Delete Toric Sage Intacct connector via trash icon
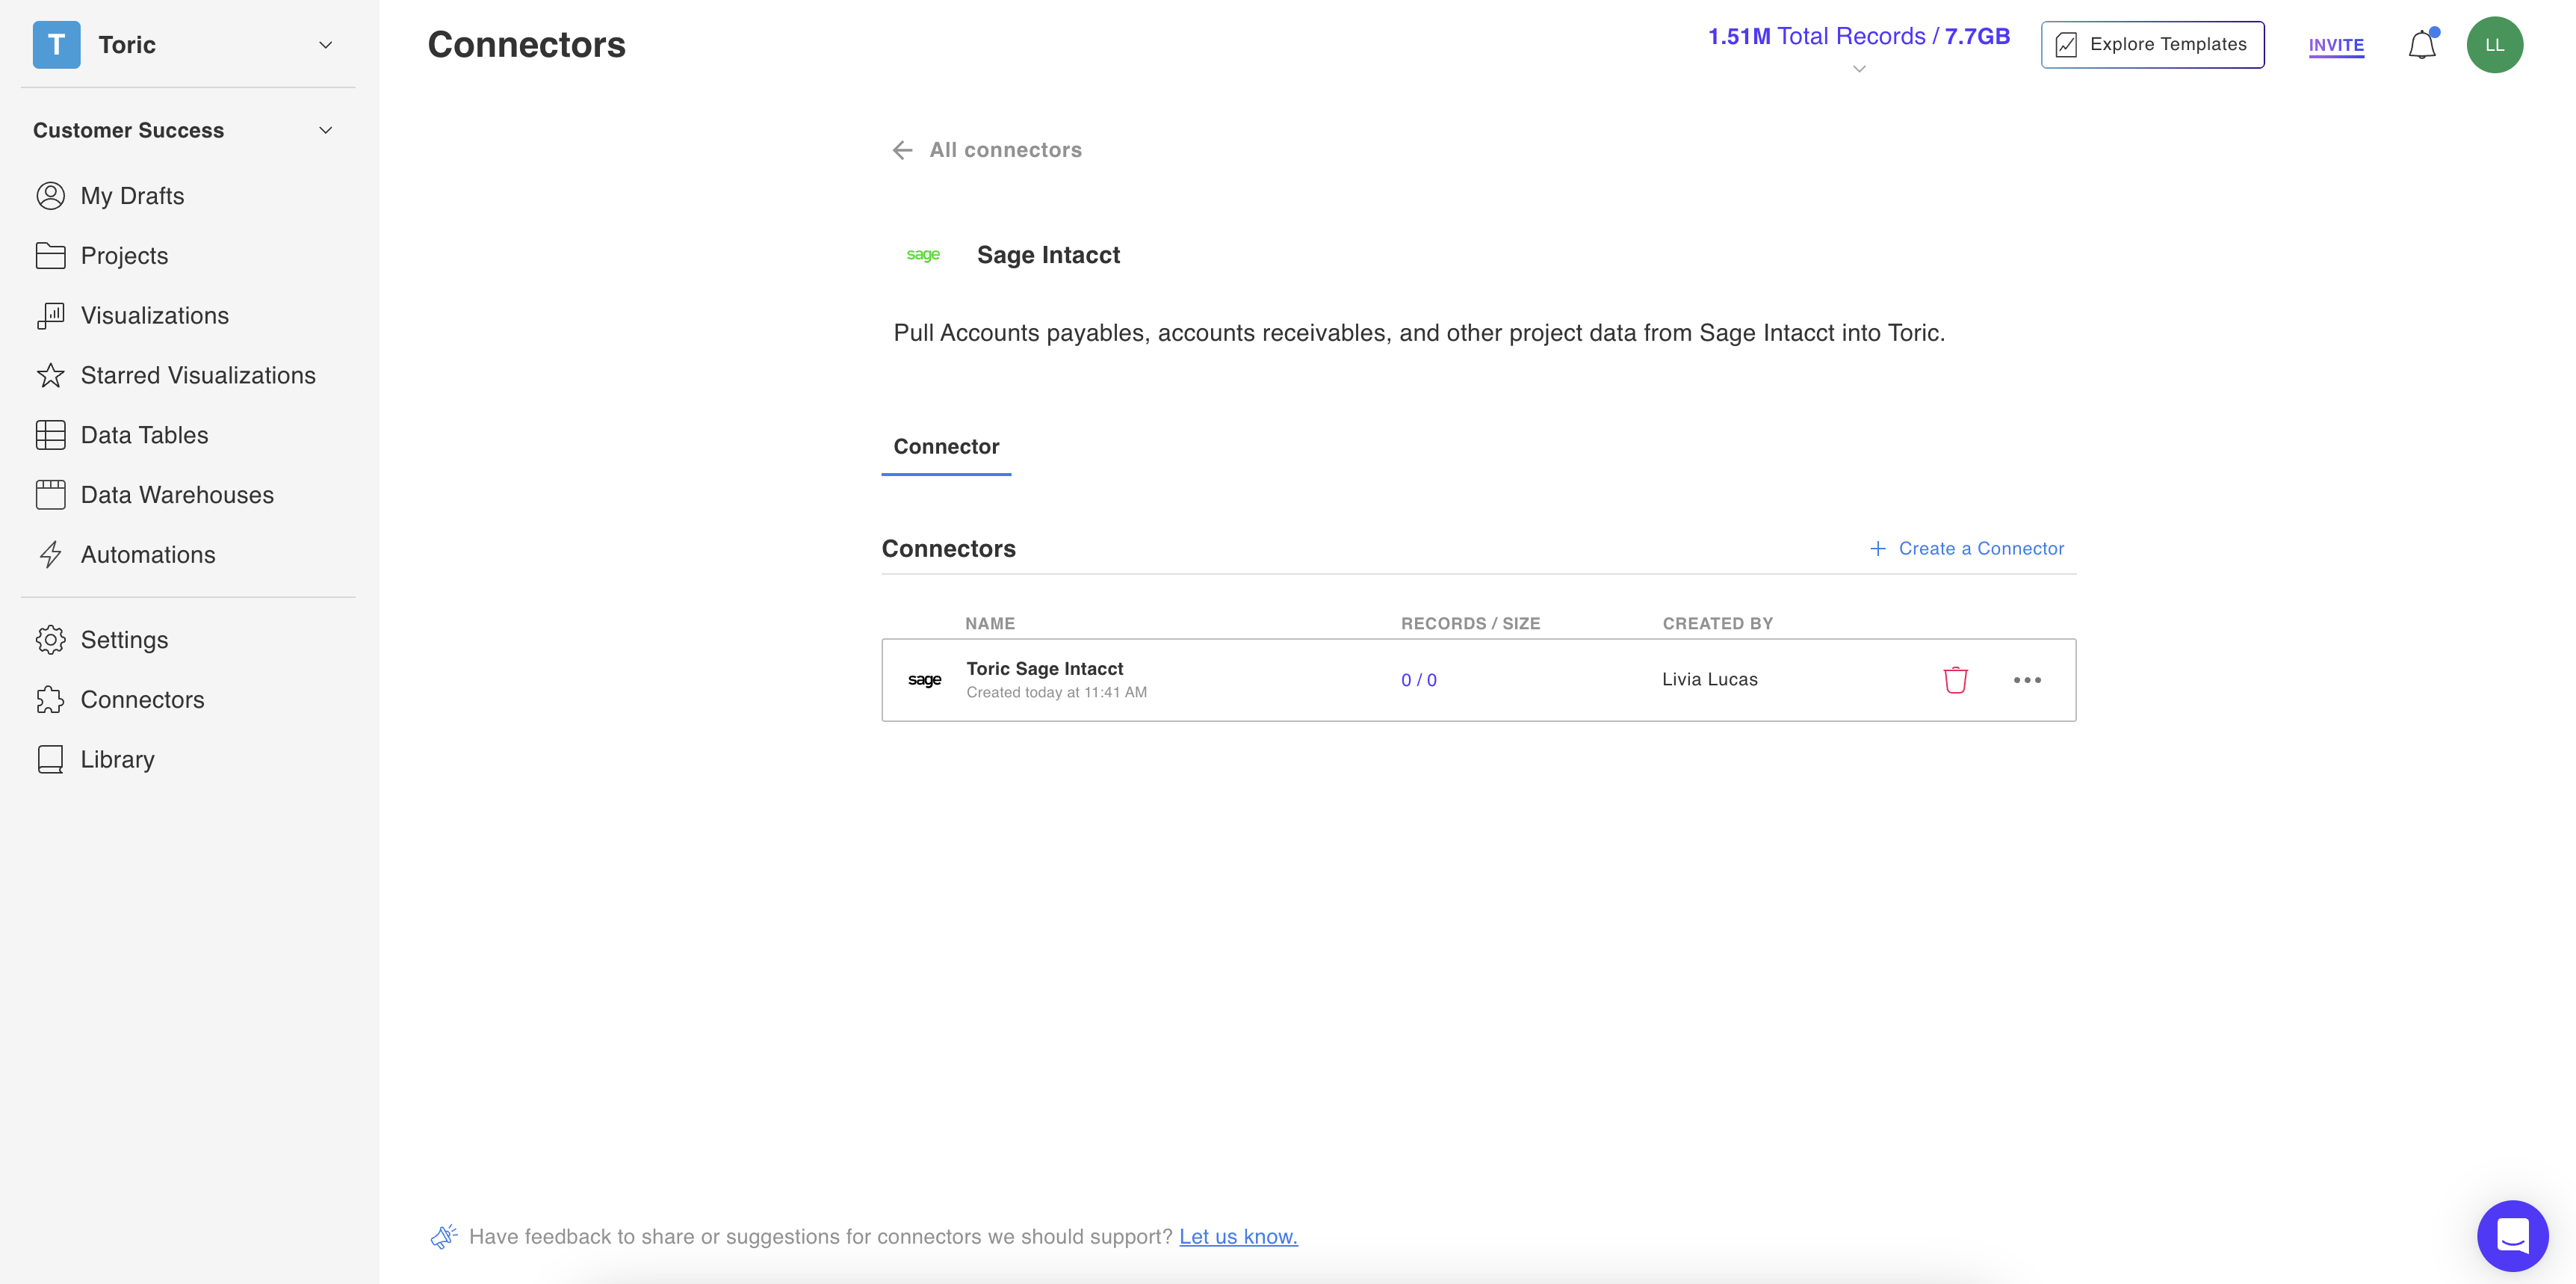 click(1955, 680)
